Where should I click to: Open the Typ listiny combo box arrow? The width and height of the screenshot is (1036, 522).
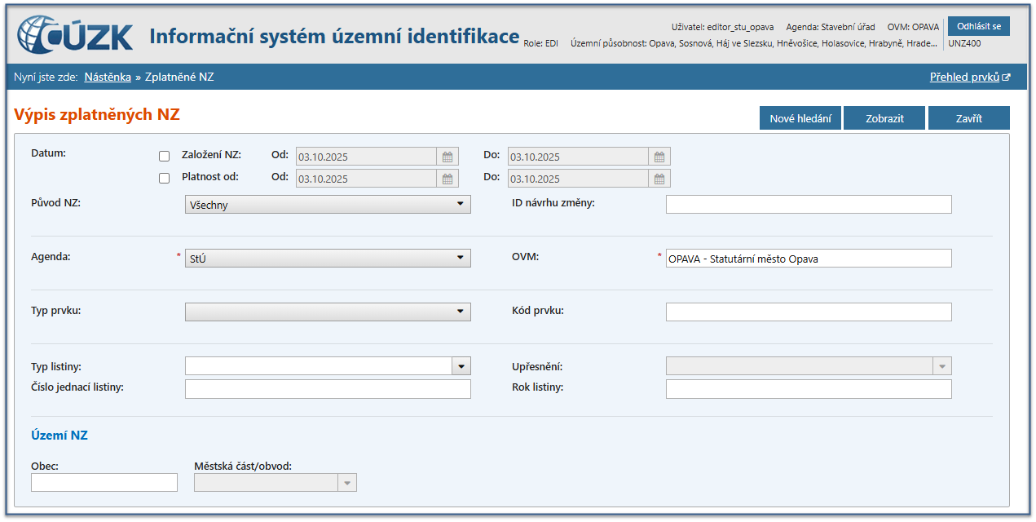click(x=461, y=366)
